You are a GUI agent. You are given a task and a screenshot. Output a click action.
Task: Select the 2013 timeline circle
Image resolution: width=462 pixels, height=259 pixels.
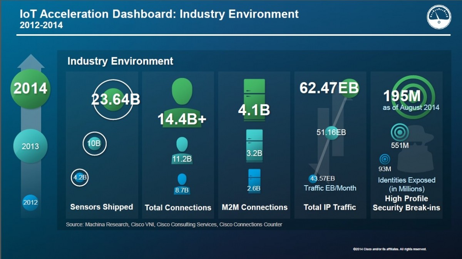(x=30, y=146)
